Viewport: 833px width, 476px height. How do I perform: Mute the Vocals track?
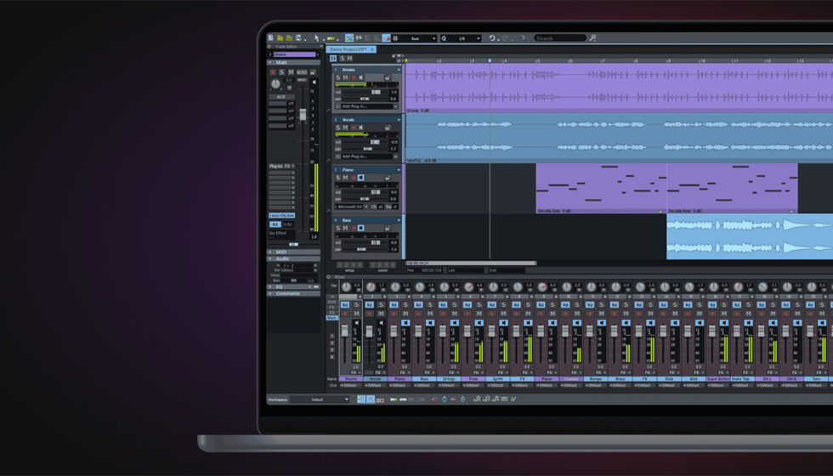[345, 128]
